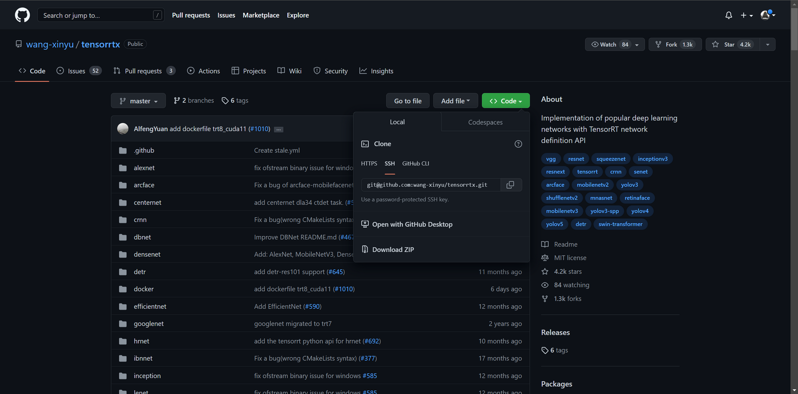Click the SSH clone URL text field
Viewport: 798px width, 394px height.
pos(431,185)
